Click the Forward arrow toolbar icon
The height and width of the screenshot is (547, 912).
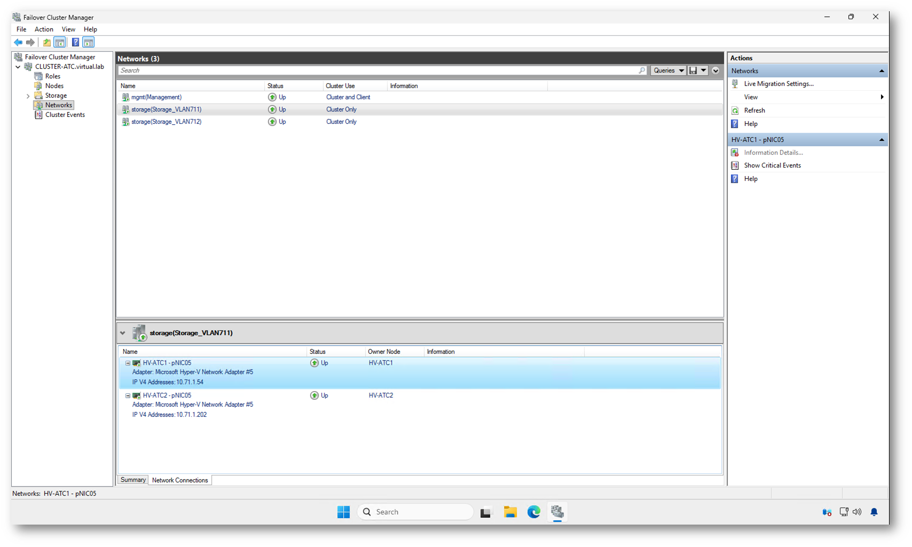point(30,42)
